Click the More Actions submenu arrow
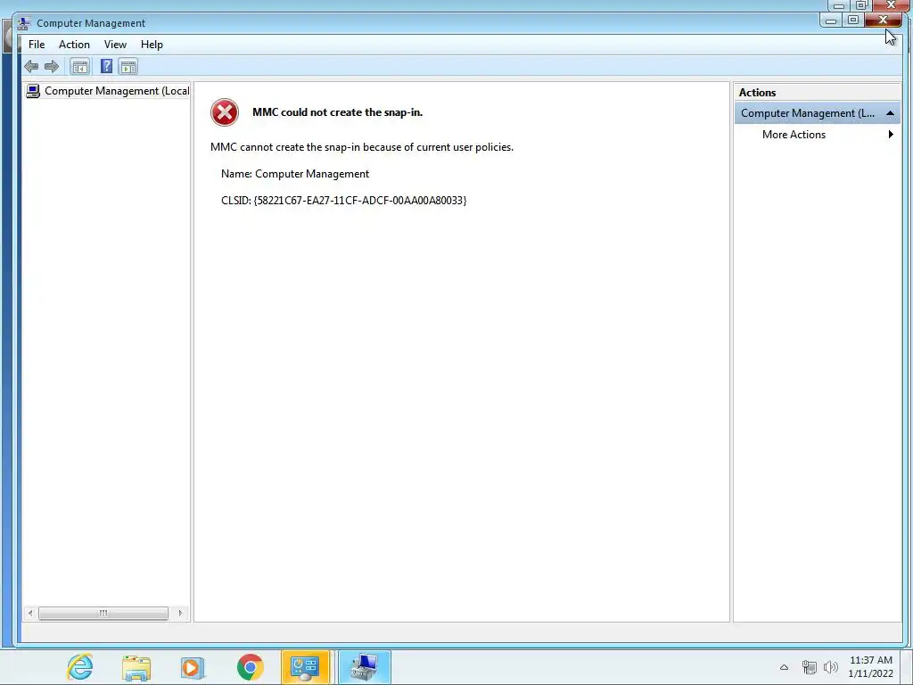The width and height of the screenshot is (913, 685). tap(891, 135)
